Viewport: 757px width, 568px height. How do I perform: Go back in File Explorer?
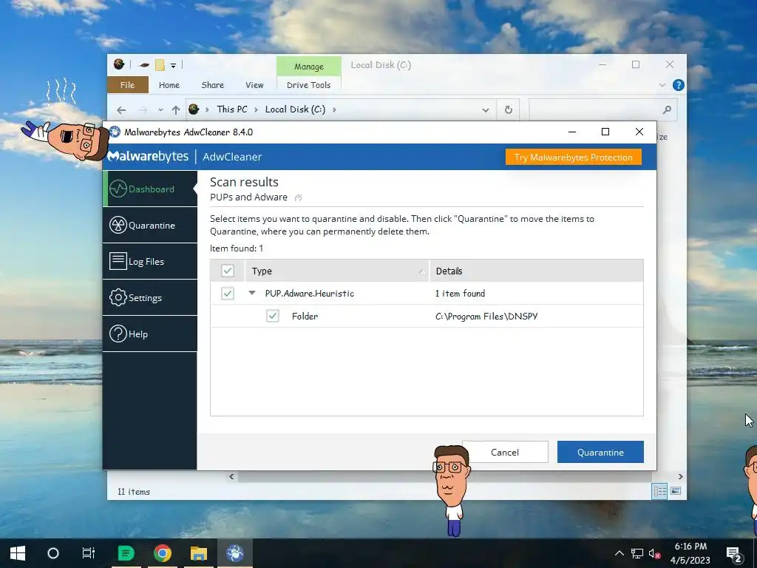121,110
